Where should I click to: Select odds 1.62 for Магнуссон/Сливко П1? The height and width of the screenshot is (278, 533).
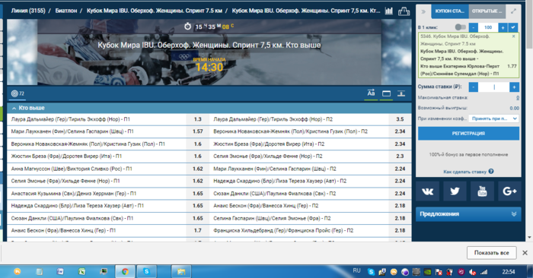coord(197,169)
